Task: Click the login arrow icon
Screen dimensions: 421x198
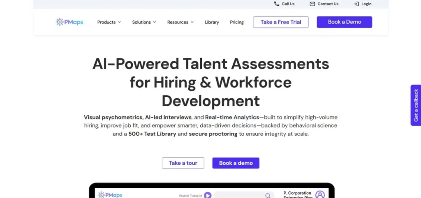Action: 356,4
